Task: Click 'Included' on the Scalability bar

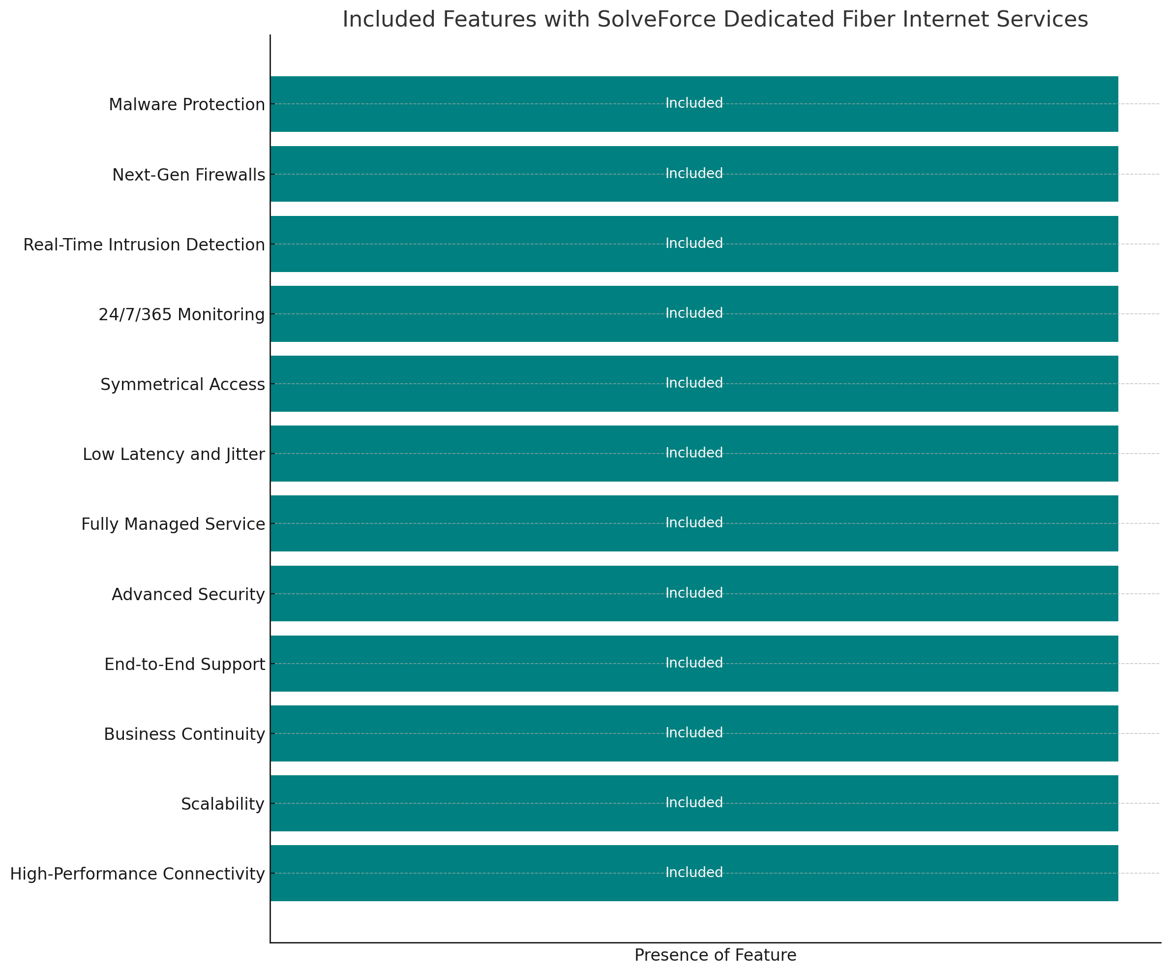Action: (x=694, y=802)
